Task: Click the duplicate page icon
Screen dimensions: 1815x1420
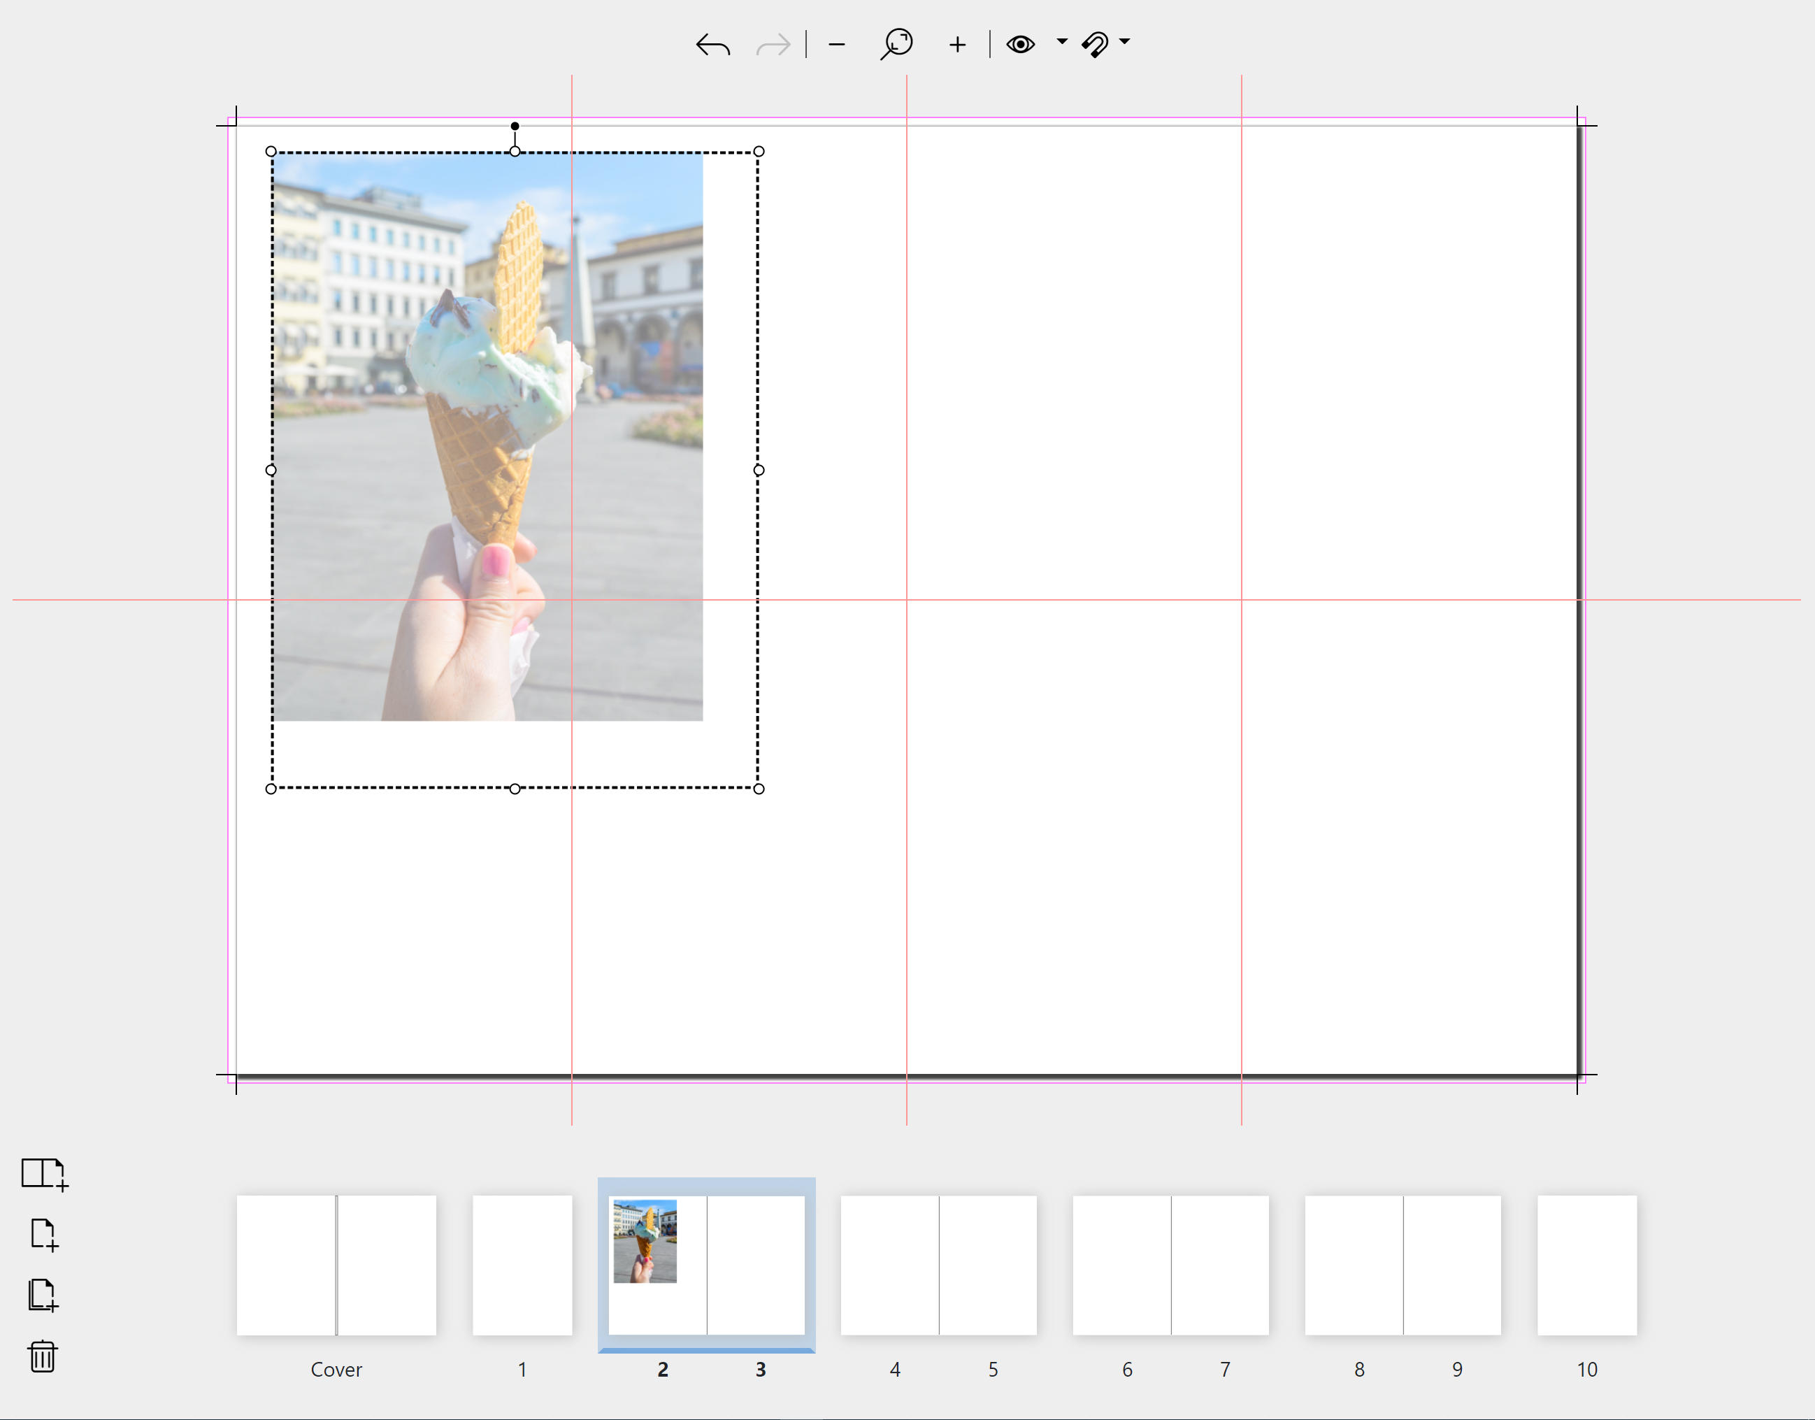Action: (43, 1294)
